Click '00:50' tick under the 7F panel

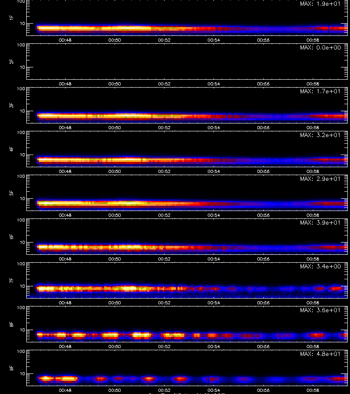(x=115, y=303)
